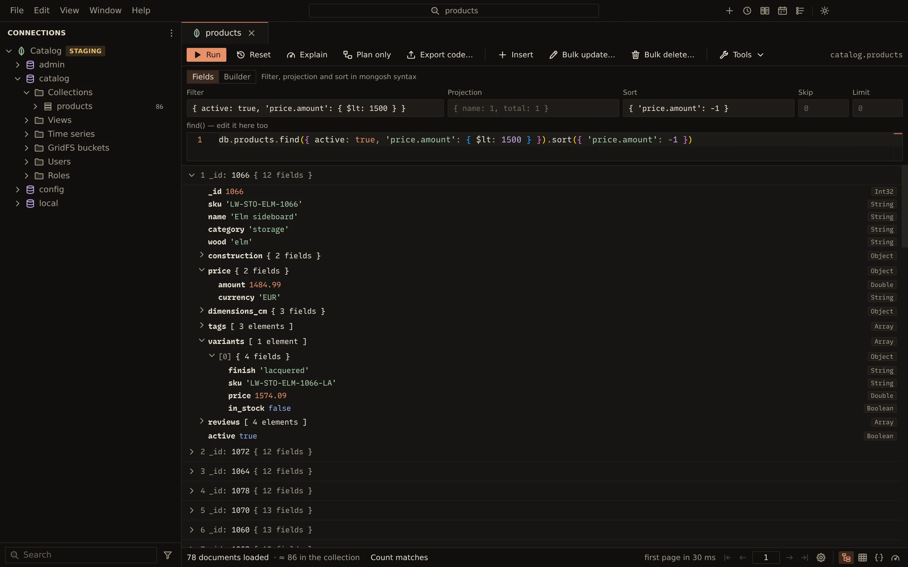
Task: Open the Tools dropdown
Action: [x=742, y=55]
